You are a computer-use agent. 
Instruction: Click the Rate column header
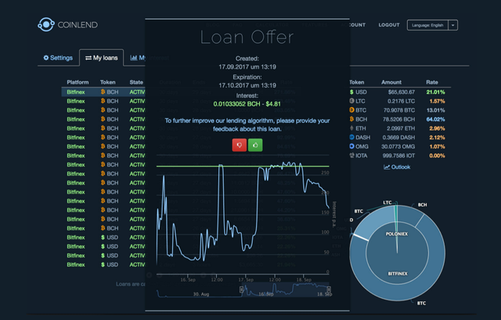point(431,82)
